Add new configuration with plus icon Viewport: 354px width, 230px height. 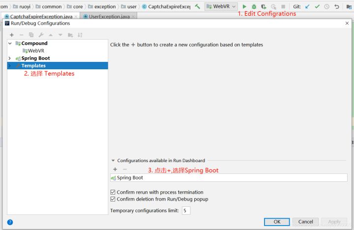click(12, 35)
